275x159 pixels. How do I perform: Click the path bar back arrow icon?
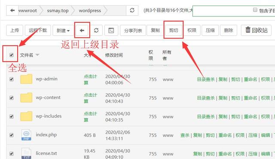click(x=12, y=10)
